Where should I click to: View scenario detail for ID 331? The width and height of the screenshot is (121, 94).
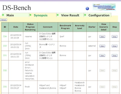(102, 56)
